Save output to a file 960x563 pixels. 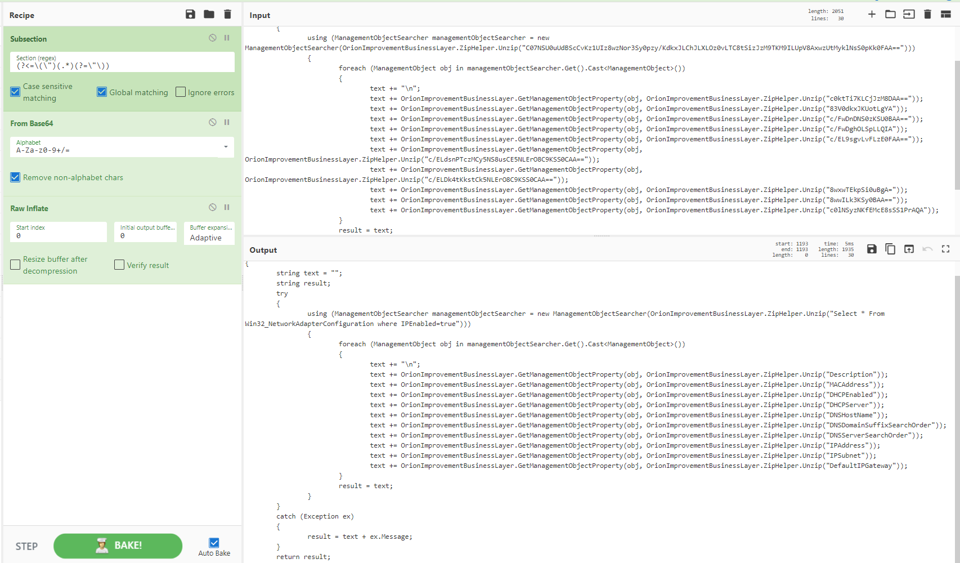pyautogui.click(x=872, y=249)
